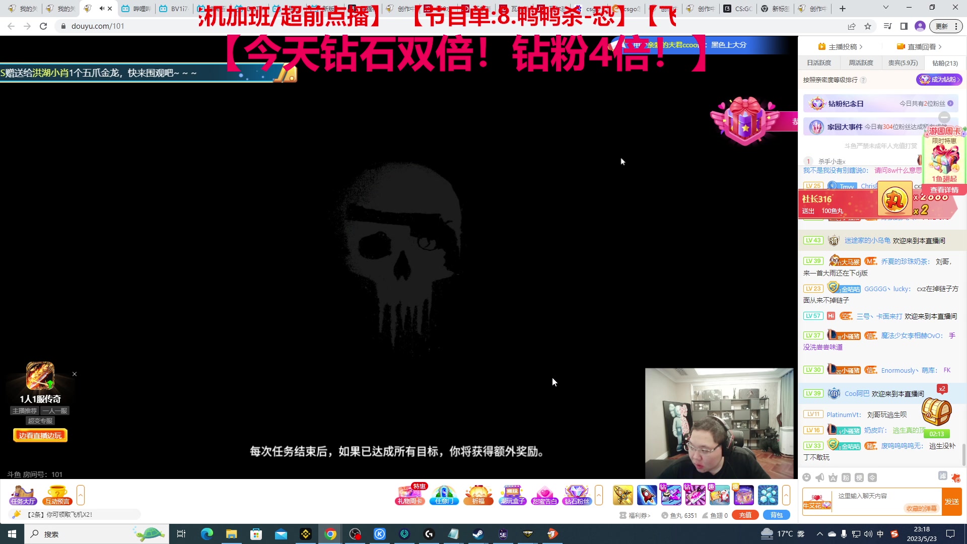Reload the douyu.com page
This screenshot has height=544, width=967.
[43, 26]
